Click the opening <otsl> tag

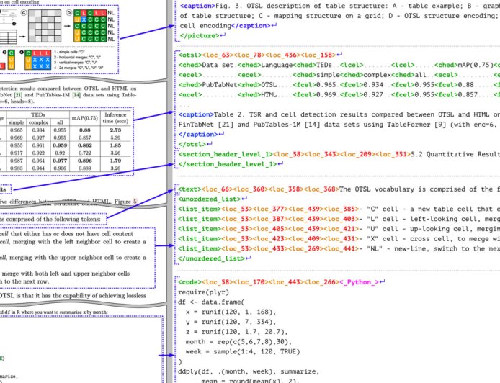(x=190, y=54)
